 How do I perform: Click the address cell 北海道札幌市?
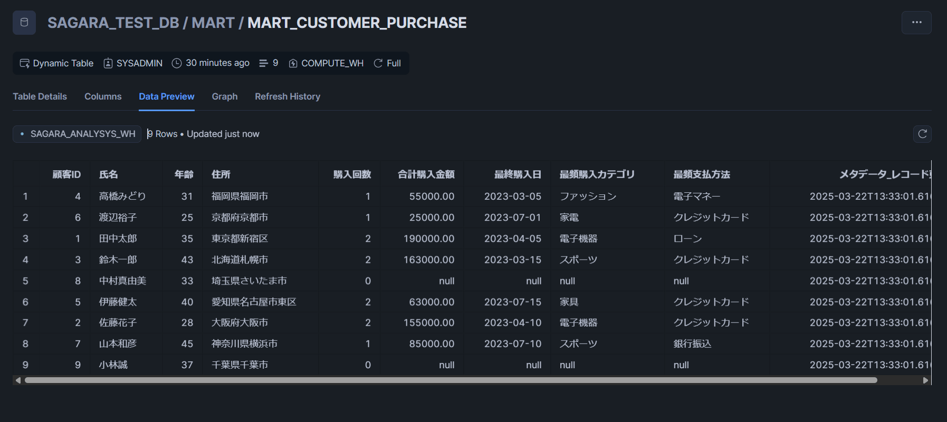point(240,260)
